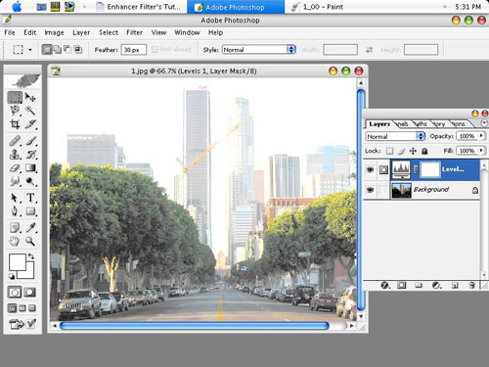
Task: Toggle Lock all
Action: click(x=424, y=151)
